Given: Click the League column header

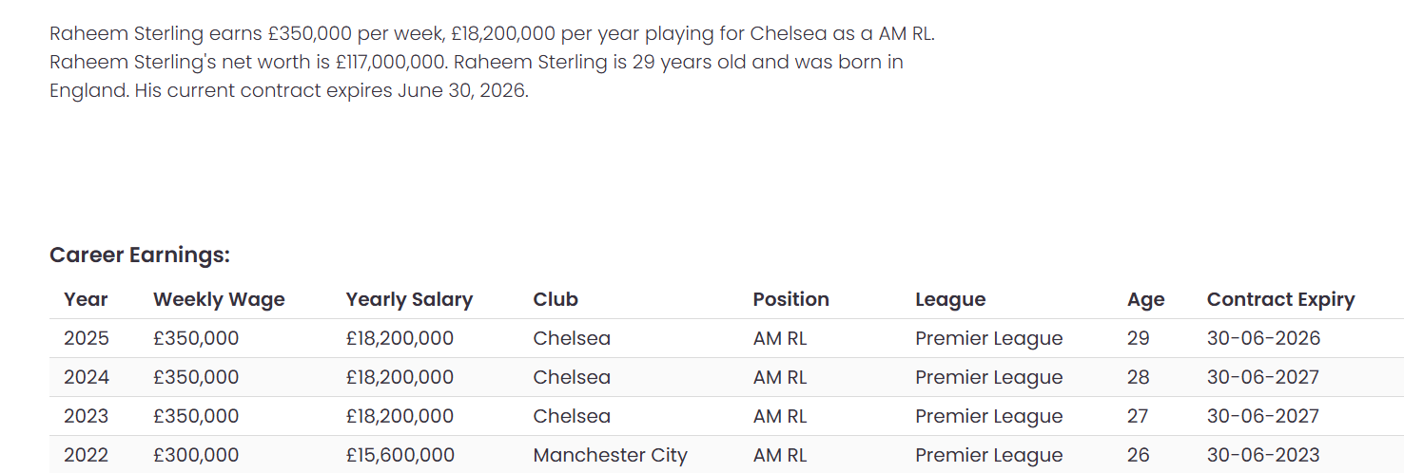Looking at the screenshot, I should coord(950,299).
